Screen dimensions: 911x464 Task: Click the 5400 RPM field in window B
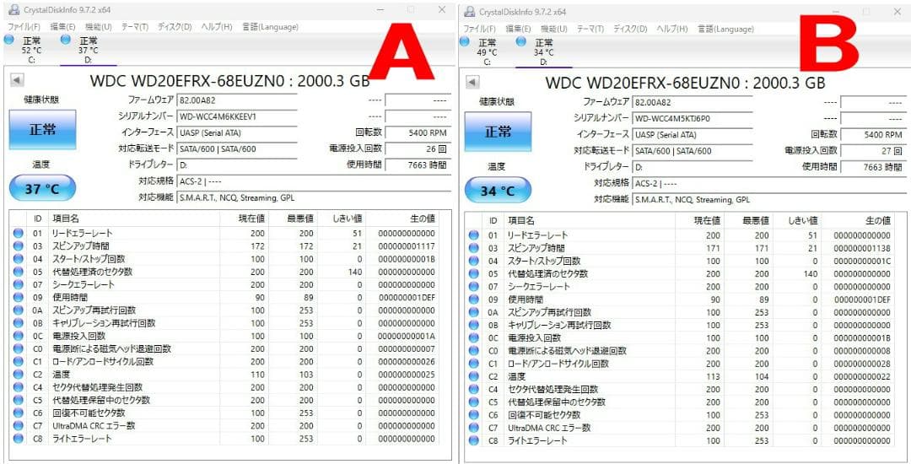[873, 134]
